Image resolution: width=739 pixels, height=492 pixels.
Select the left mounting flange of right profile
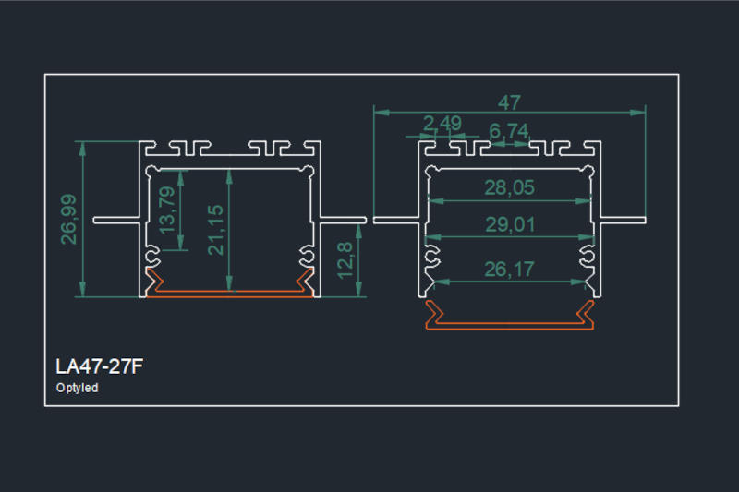[x=397, y=220]
